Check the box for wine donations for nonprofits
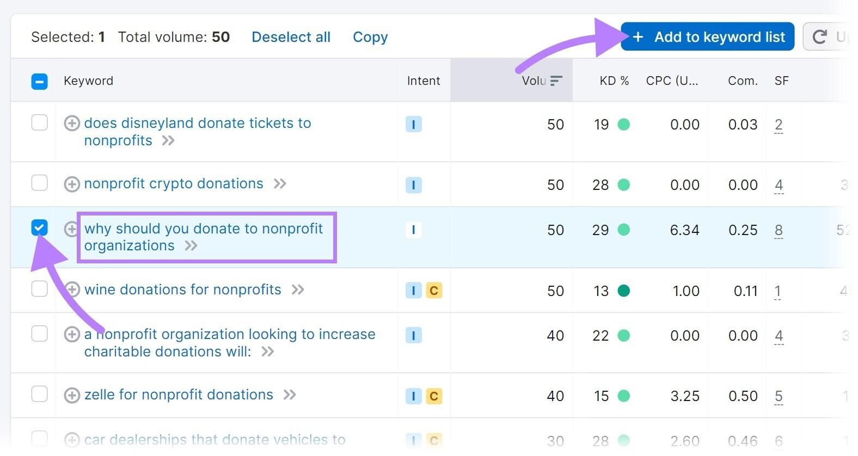858x456 pixels. tap(39, 289)
